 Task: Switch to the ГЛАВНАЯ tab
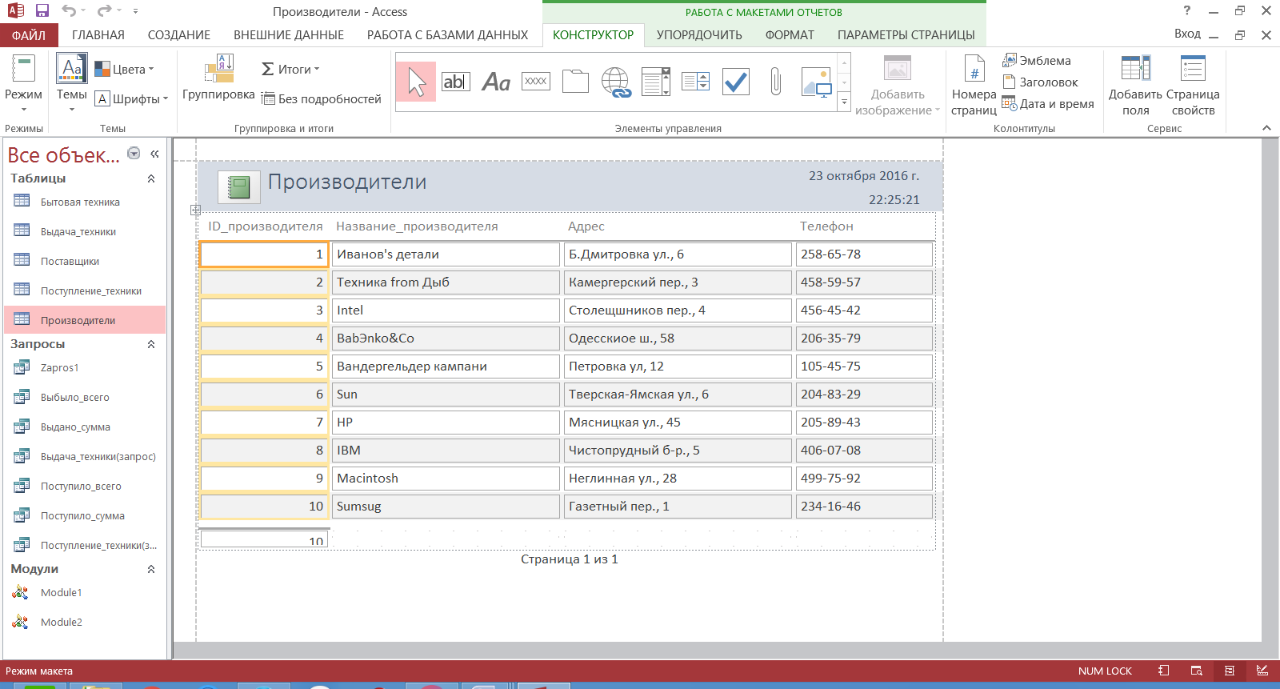tap(98, 35)
